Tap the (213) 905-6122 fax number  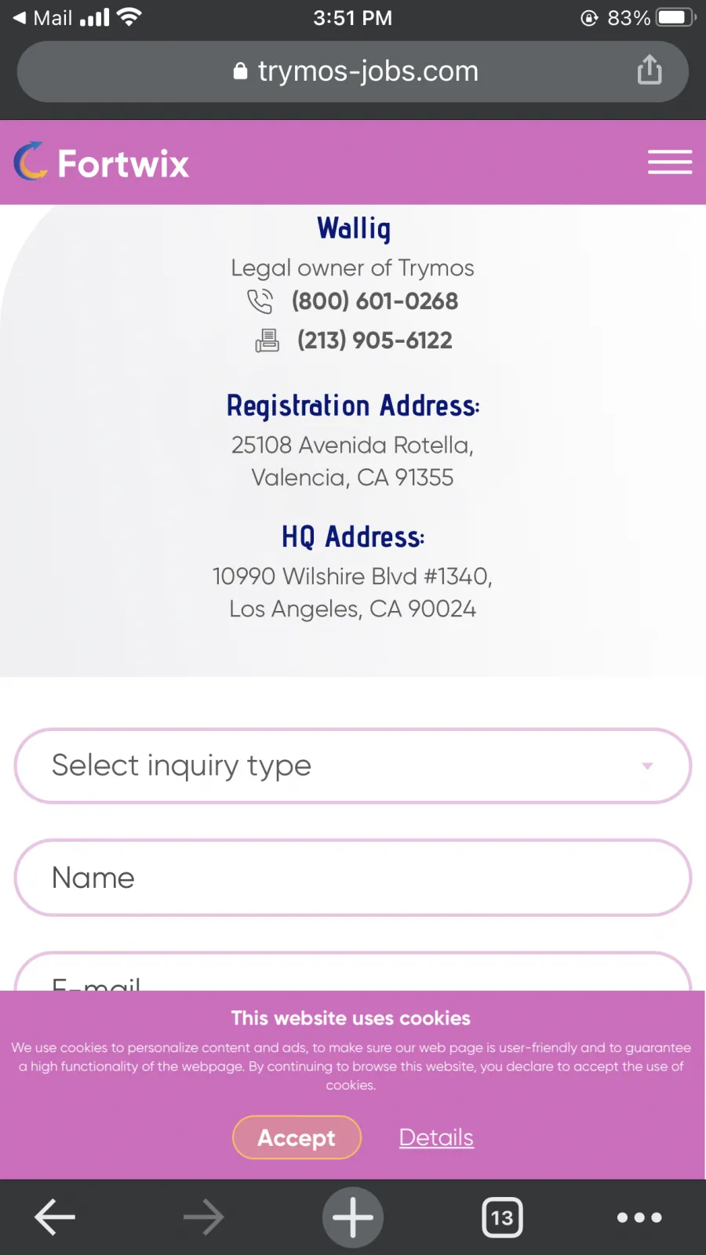pyautogui.click(x=375, y=340)
